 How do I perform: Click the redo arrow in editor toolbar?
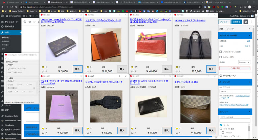[34, 22]
